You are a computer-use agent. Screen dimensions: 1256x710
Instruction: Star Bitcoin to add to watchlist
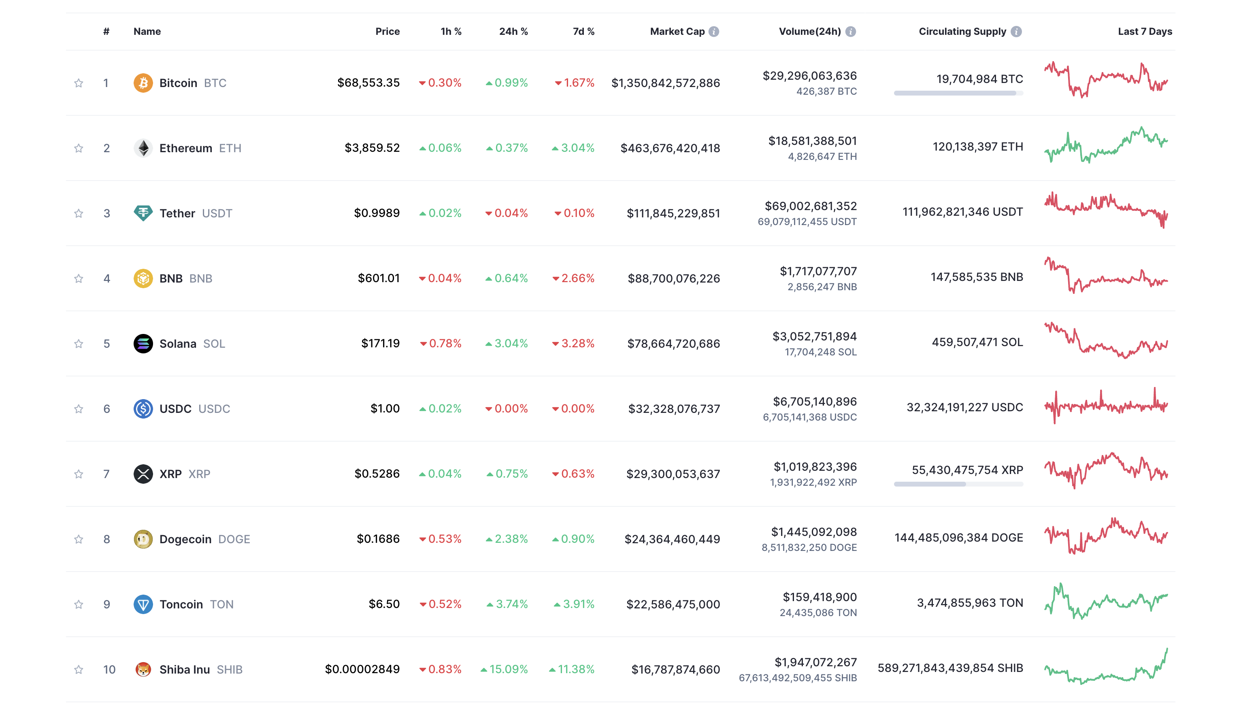tap(79, 83)
